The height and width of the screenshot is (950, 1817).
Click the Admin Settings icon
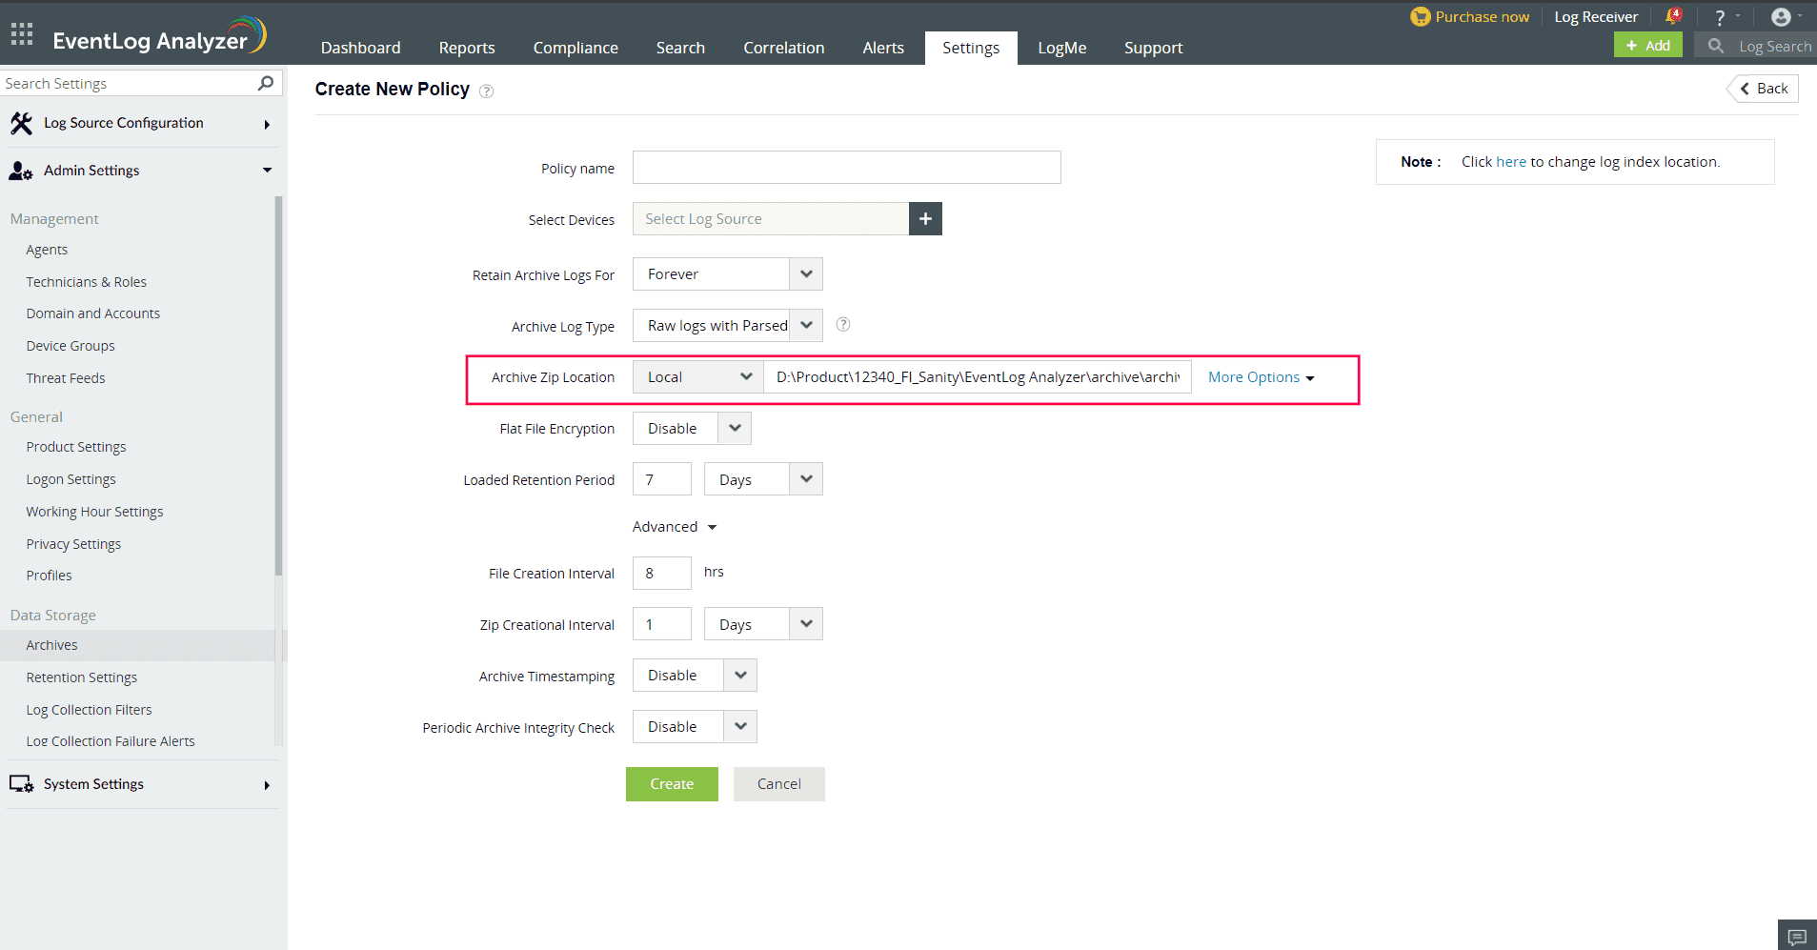pyautogui.click(x=20, y=171)
